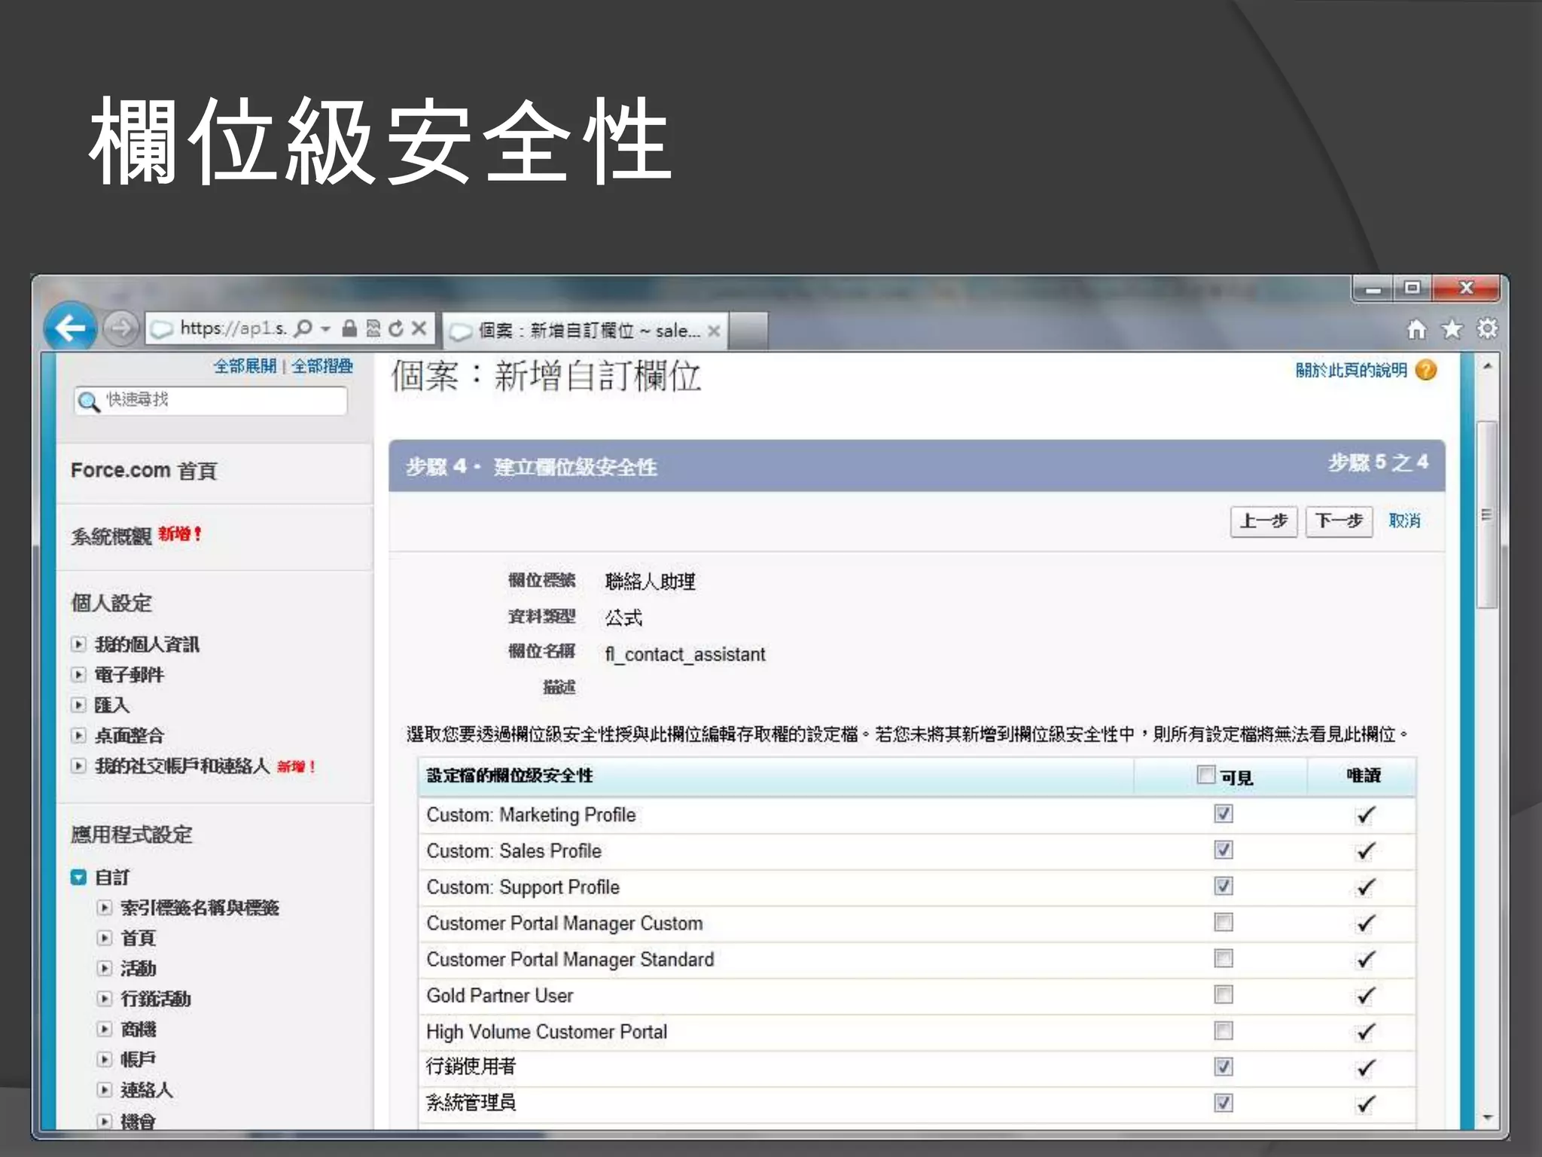Collapse the 自訂 section

(x=78, y=878)
